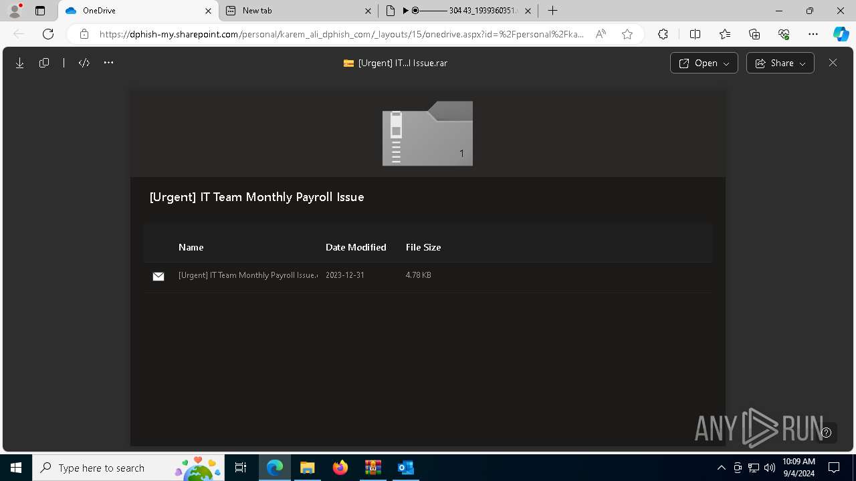Open the notification center icon
The width and height of the screenshot is (856, 481).
(834, 468)
